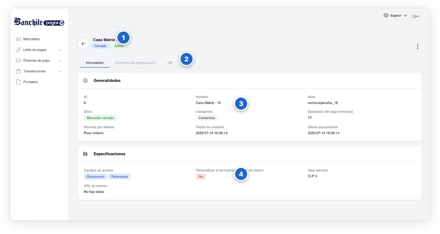This screenshot has width=440, height=234.
Task: Click the language chat bubble icon
Action: tap(386, 15)
